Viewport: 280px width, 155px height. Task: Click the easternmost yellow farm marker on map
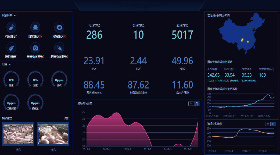coord(248,42)
